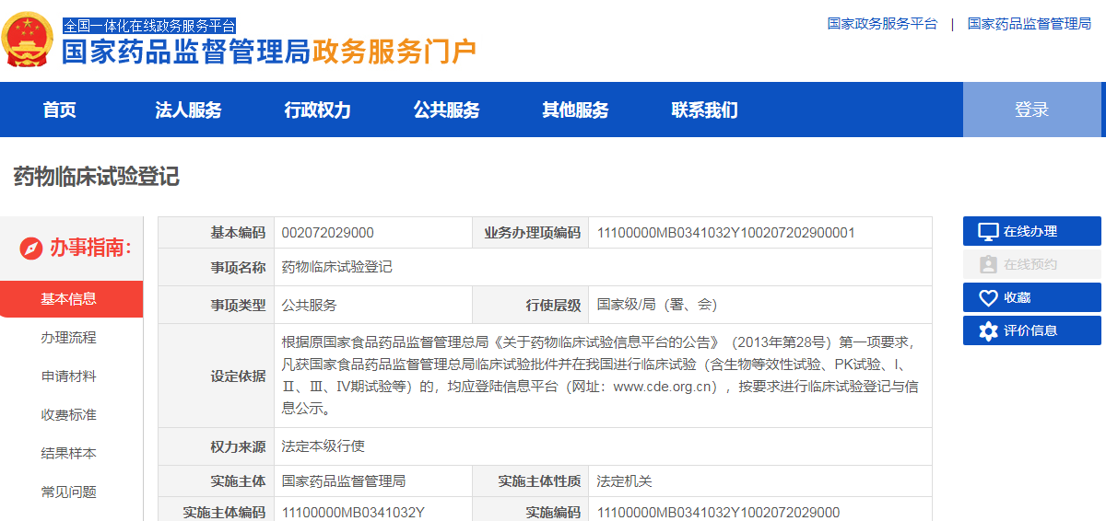Screen dimensions: 1106x521
Task: Follow the 国家政务服务平台 link
Action: pyautogui.click(x=882, y=24)
